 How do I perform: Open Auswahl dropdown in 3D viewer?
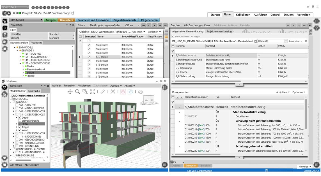(116, 86)
